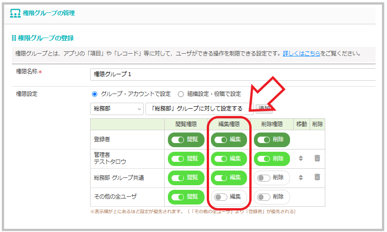Open the 詳しくはこちら link
The image size is (387, 232).
[x=301, y=54]
